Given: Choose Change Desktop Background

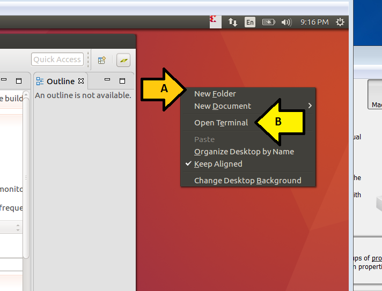Looking at the screenshot, I should [x=247, y=181].
